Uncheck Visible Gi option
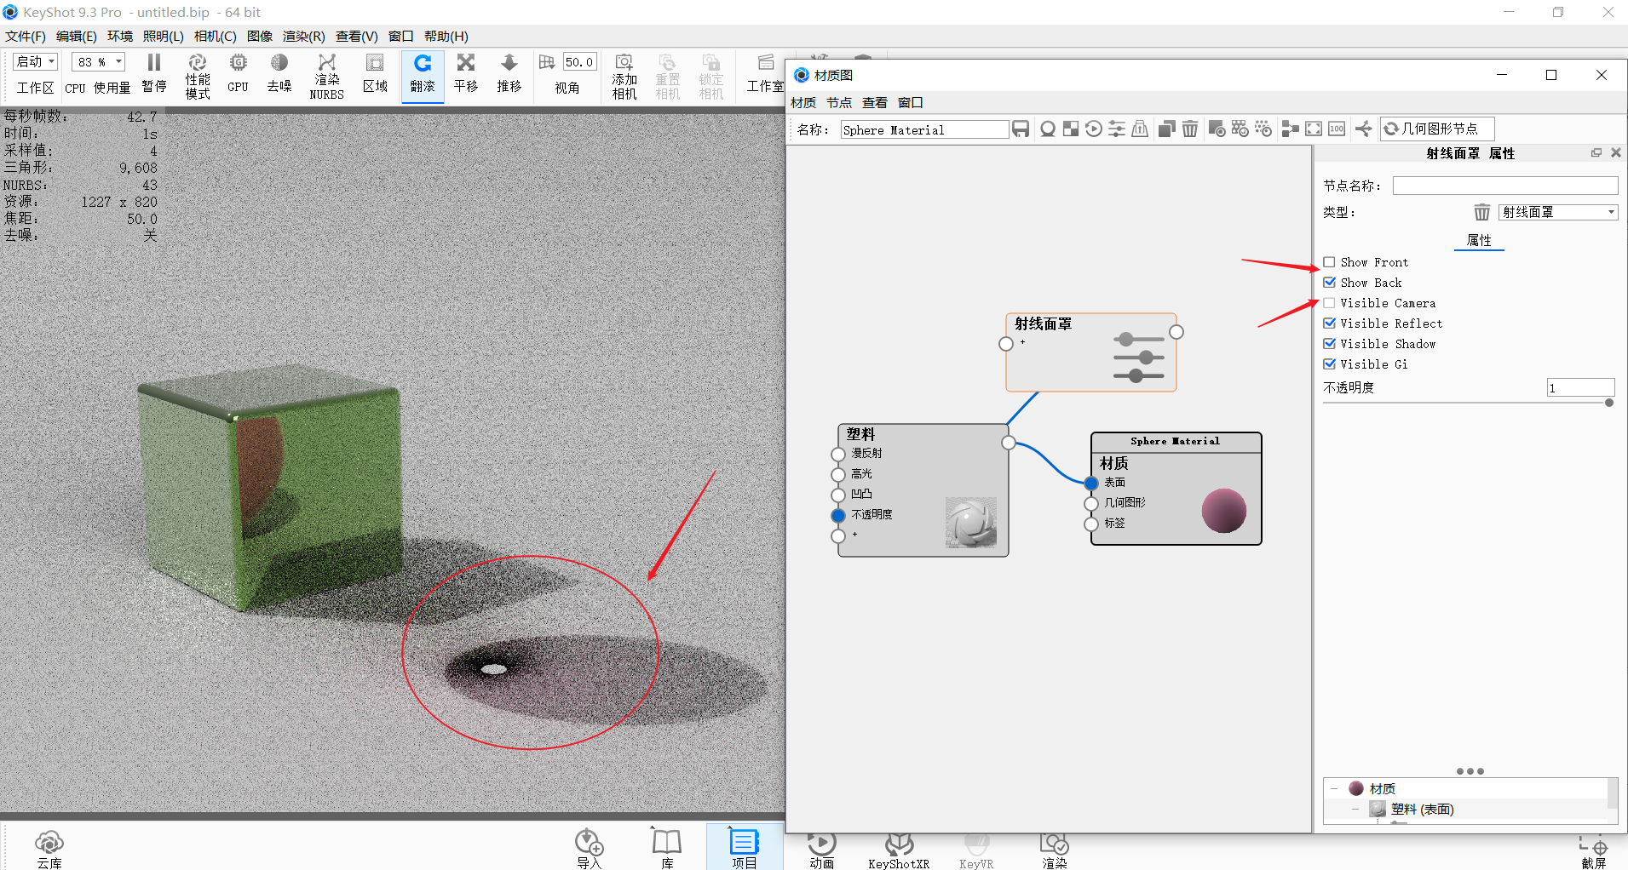 point(1329,364)
